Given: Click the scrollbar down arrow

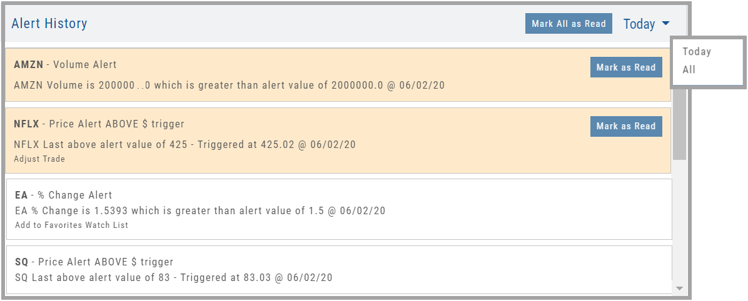Looking at the screenshot, I should (679, 289).
